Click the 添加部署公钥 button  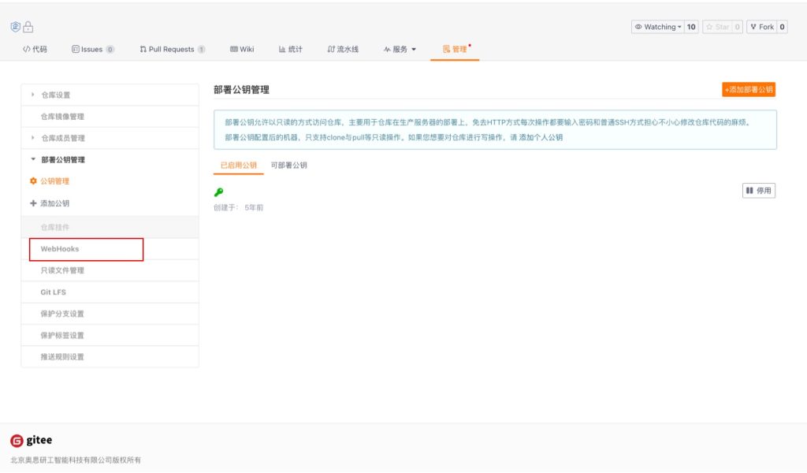(x=748, y=90)
